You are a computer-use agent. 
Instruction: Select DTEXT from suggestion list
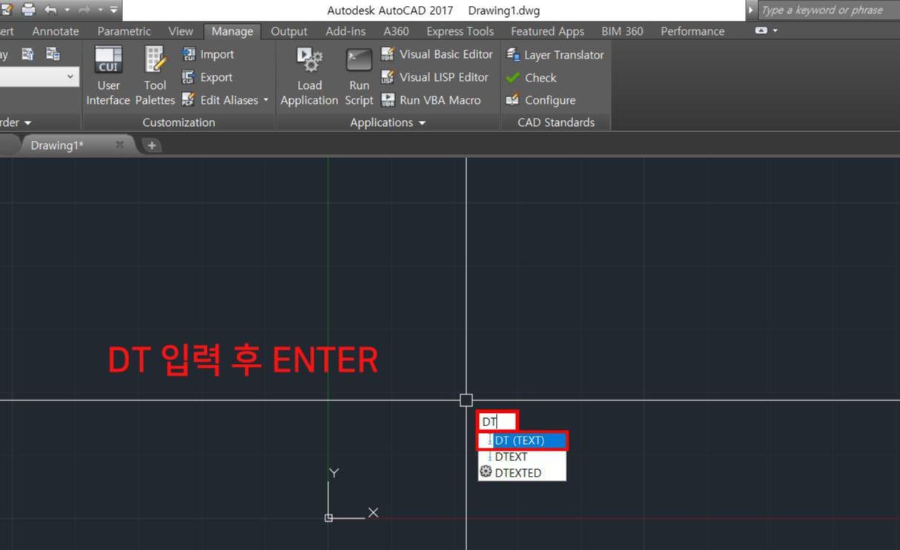pyautogui.click(x=522, y=457)
